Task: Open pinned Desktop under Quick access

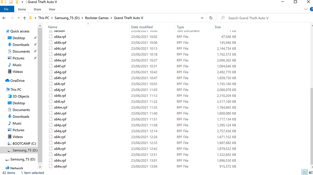Action: point(19,38)
